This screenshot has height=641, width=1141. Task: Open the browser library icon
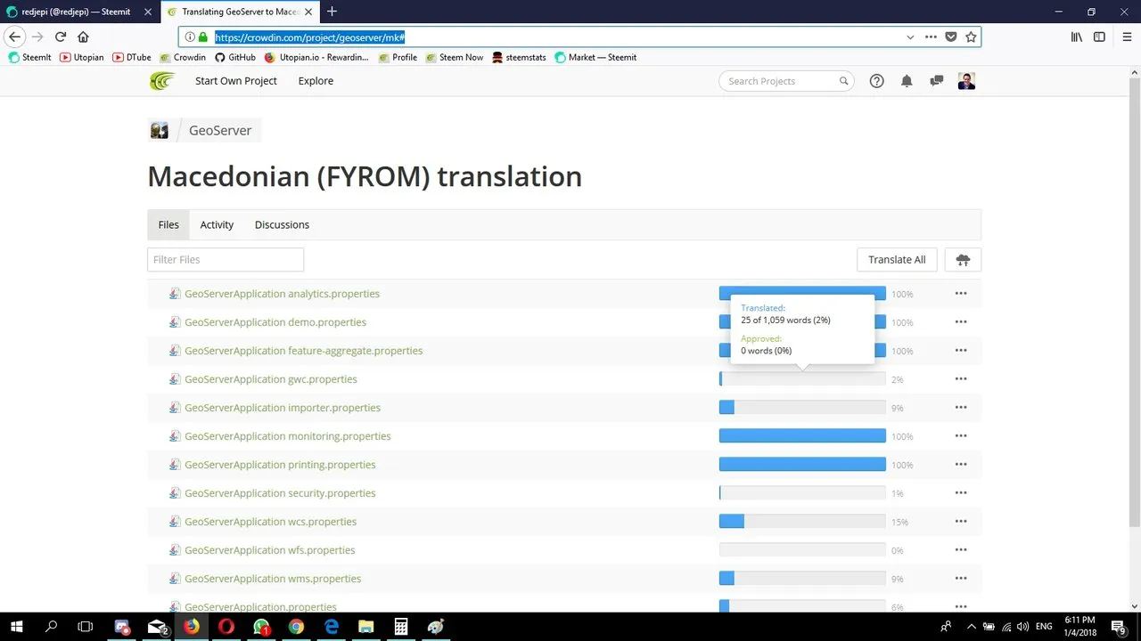coord(1077,37)
